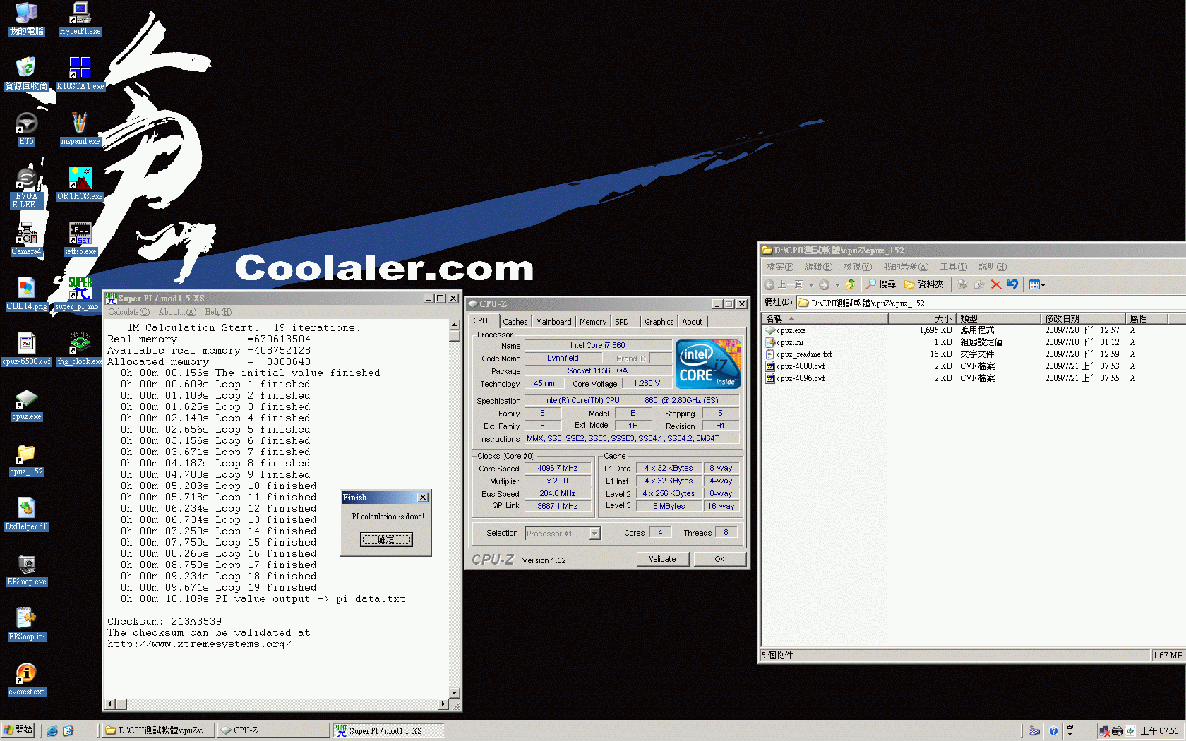Select CBB14.png file on desktop

tap(26, 294)
